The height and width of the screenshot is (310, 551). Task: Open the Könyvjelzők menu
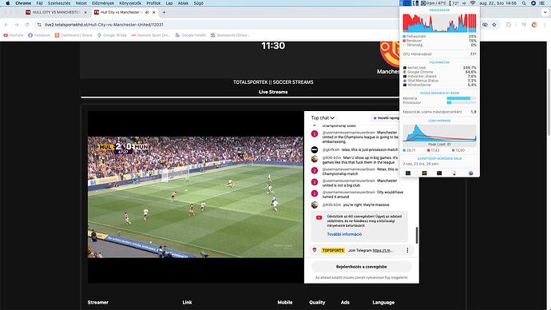point(130,3)
